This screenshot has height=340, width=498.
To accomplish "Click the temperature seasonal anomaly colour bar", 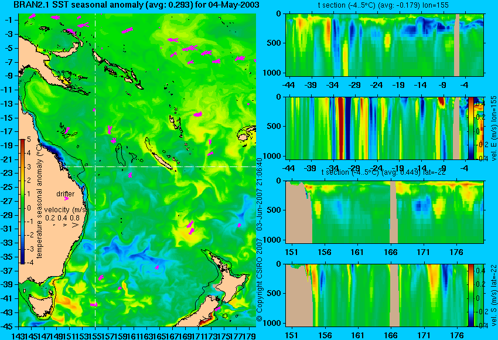I will [x=22, y=202].
